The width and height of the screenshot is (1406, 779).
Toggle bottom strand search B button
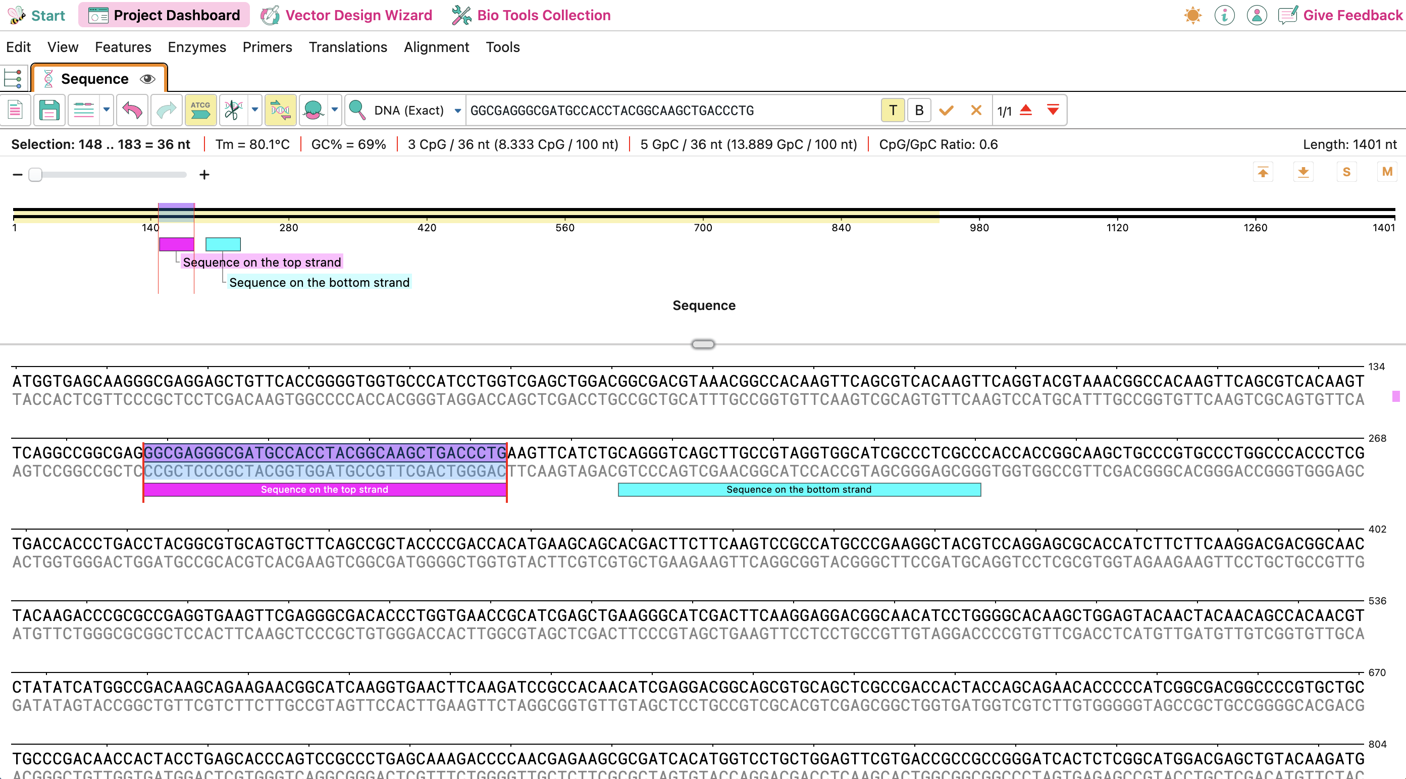919,110
